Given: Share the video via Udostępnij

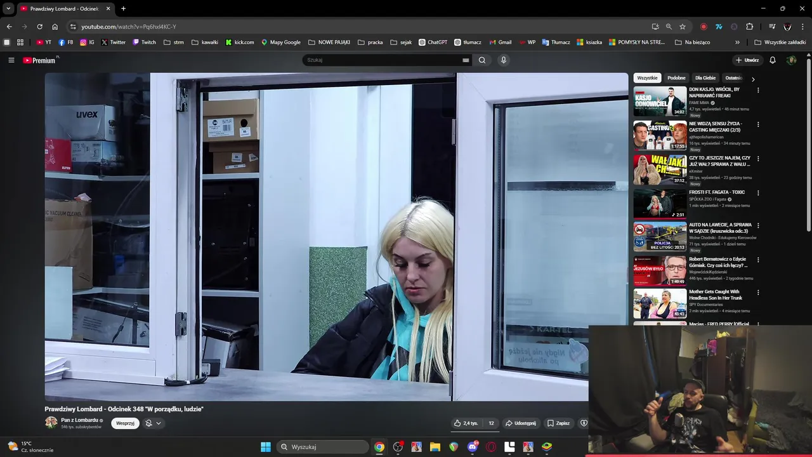Looking at the screenshot, I should tap(521, 423).
